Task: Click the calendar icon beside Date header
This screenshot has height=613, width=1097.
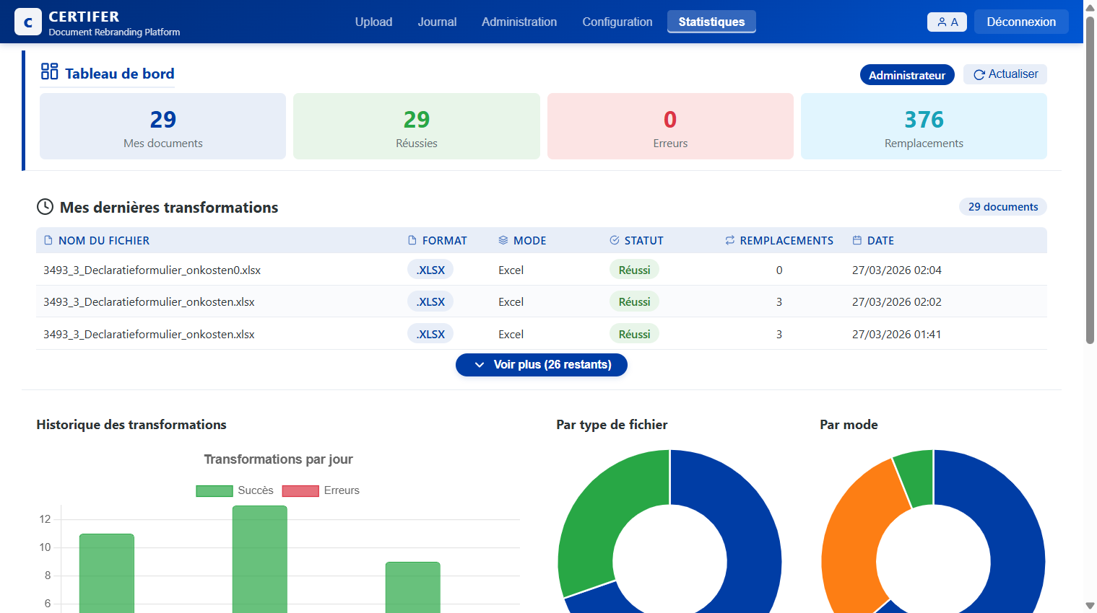Action: click(857, 240)
